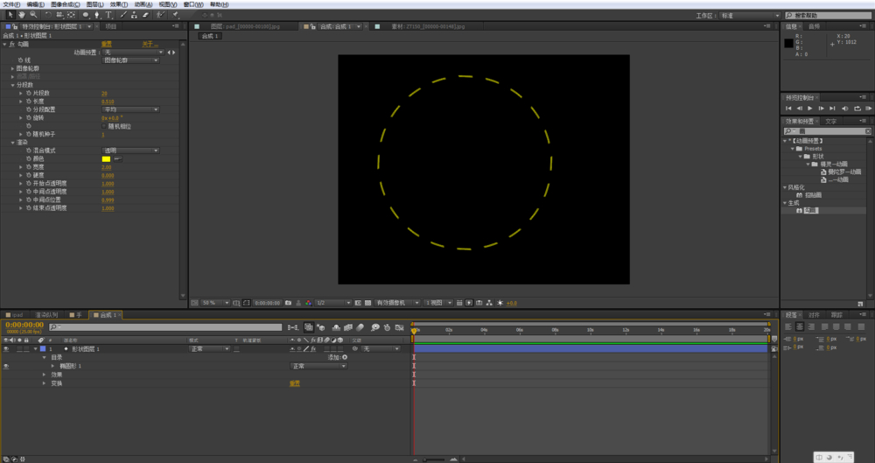
Task: Hide the 形状图层 1 layer eye
Action: 7,348
